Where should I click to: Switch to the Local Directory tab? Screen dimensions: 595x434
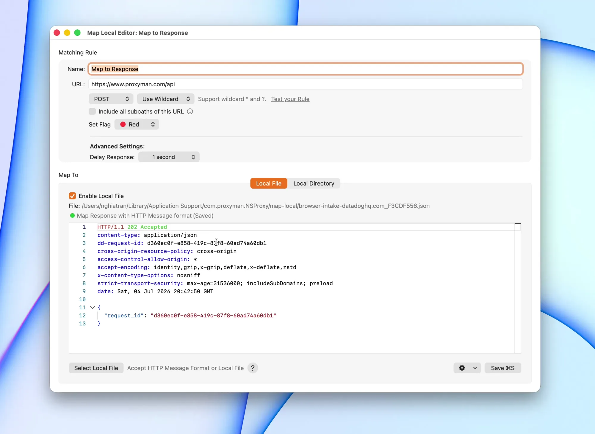click(x=314, y=183)
